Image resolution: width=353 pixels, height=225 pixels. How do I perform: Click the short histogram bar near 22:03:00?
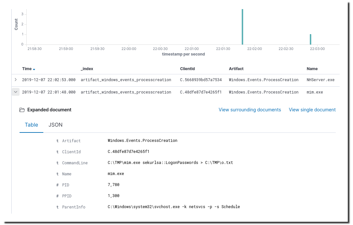(310, 39)
